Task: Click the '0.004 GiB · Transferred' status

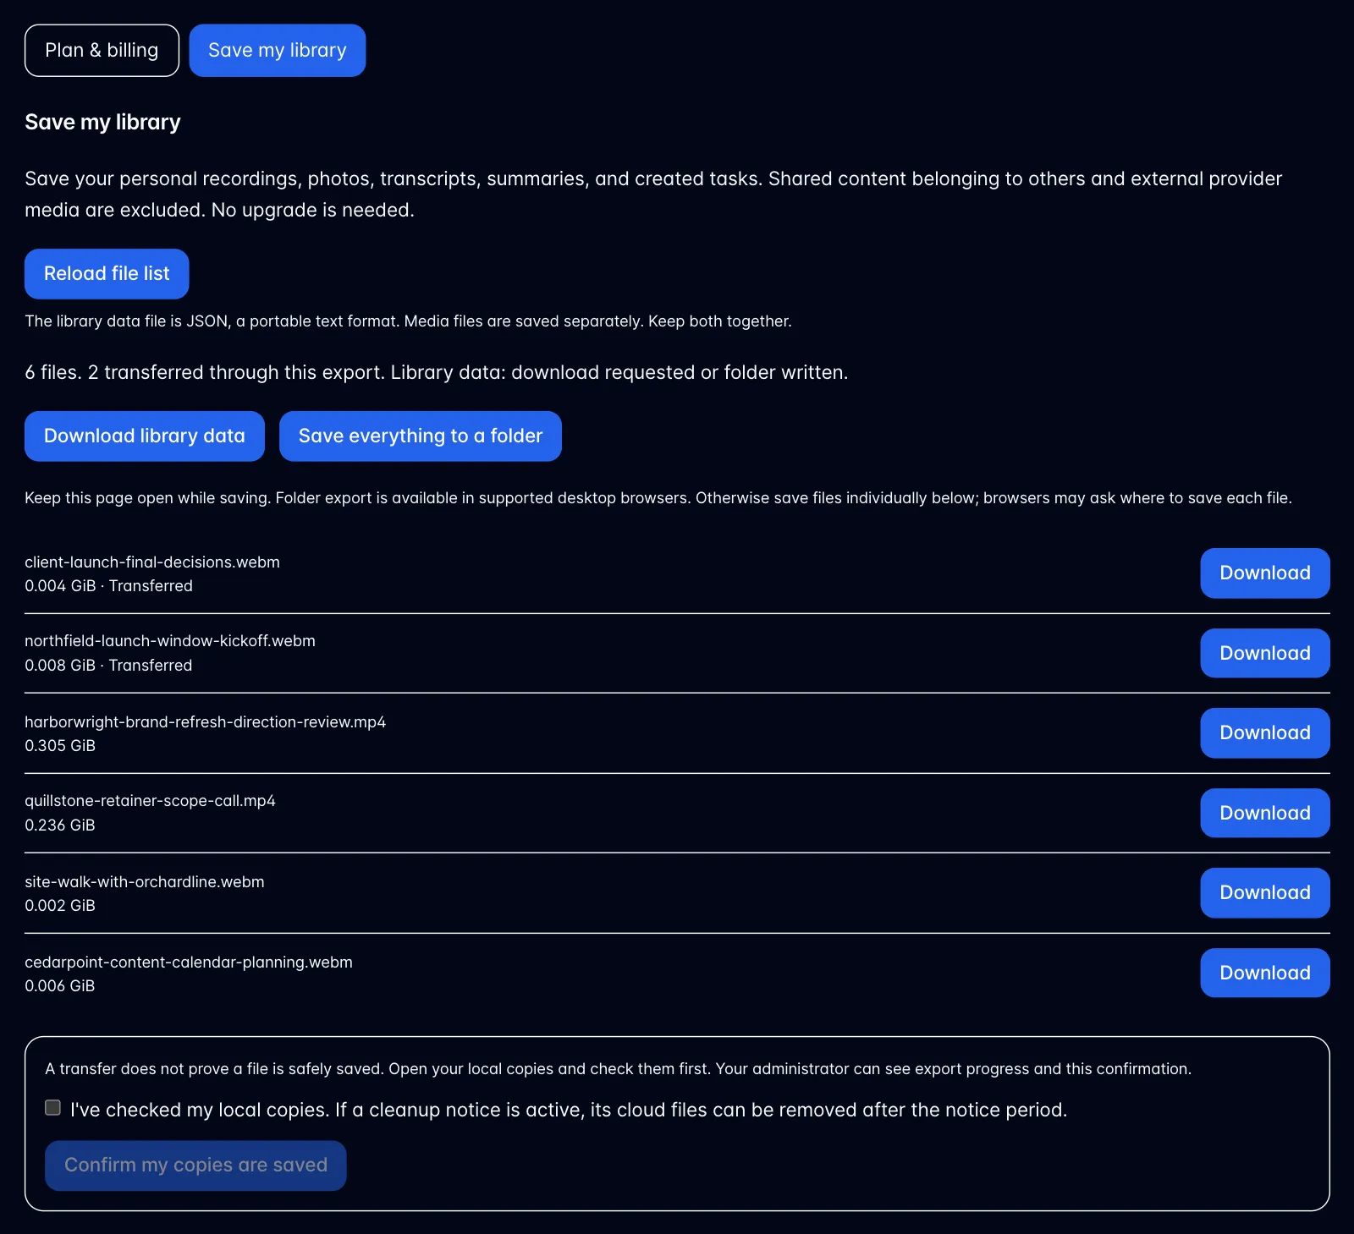Action: (x=108, y=586)
